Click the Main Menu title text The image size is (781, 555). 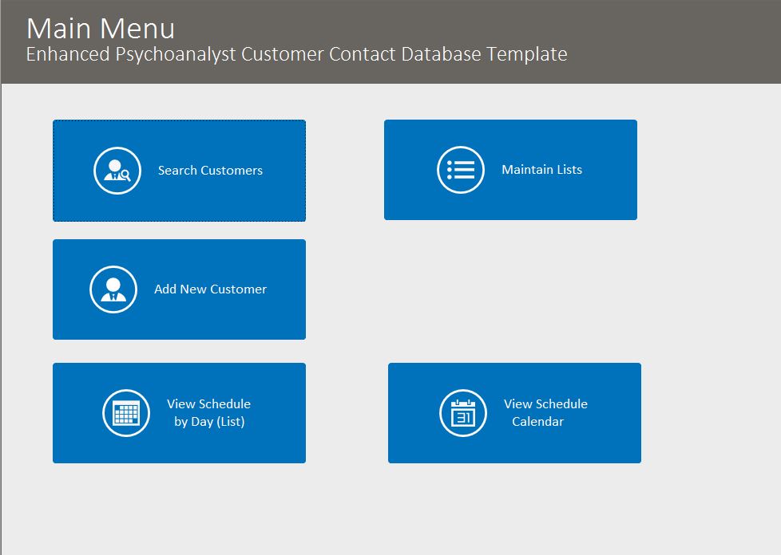[101, 29]
